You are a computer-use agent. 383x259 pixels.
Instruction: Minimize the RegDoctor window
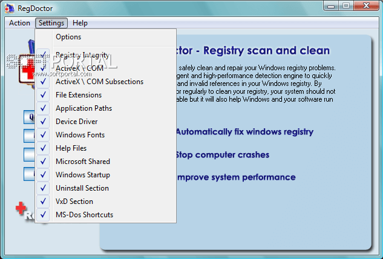tap(331, 6)
